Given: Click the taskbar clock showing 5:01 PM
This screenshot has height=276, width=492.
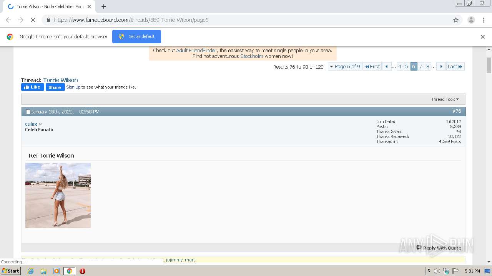Looking at the screenshot, I should coord(472,271).
